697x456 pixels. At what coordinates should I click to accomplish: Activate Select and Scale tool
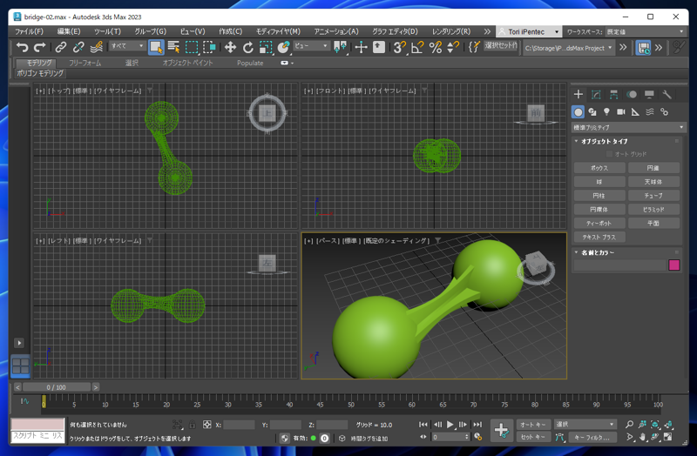pos(266,47)
